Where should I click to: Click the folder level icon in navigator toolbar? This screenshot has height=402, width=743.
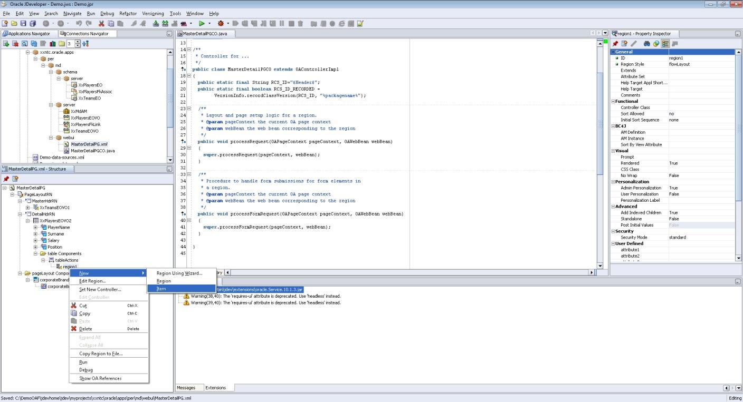click(62, 44)
